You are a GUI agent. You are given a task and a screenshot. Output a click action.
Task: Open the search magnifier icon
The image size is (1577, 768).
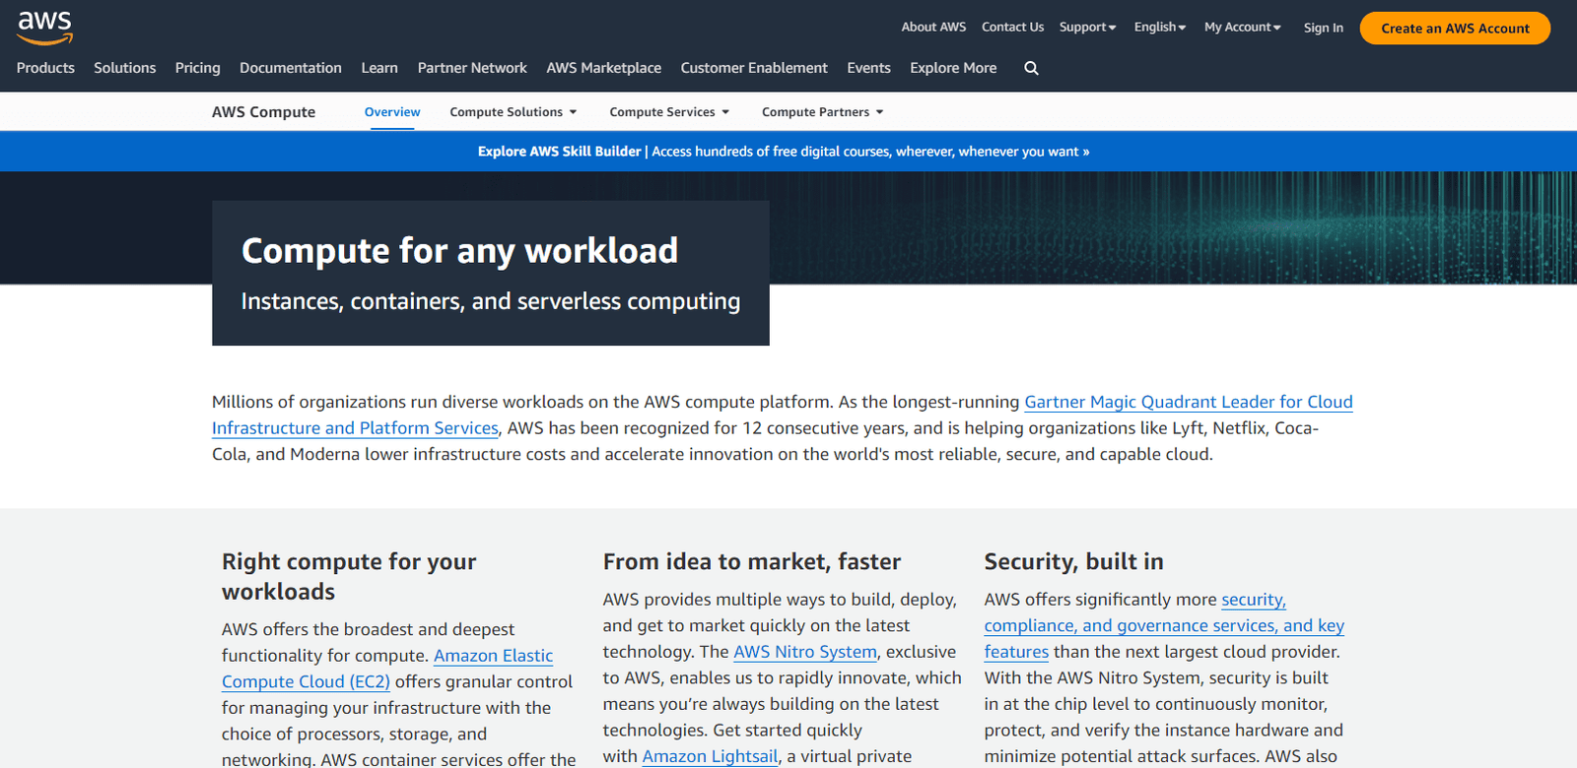click(1031, 68)
